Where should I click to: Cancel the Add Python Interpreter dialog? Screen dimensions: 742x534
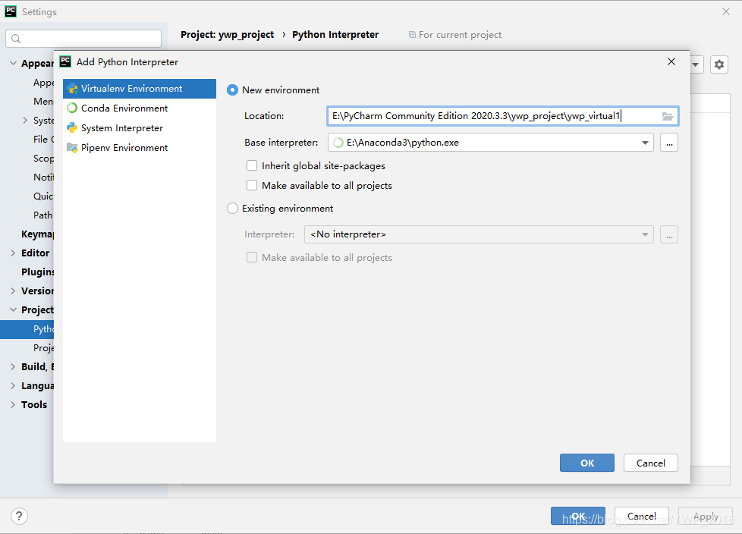(651, 463)
